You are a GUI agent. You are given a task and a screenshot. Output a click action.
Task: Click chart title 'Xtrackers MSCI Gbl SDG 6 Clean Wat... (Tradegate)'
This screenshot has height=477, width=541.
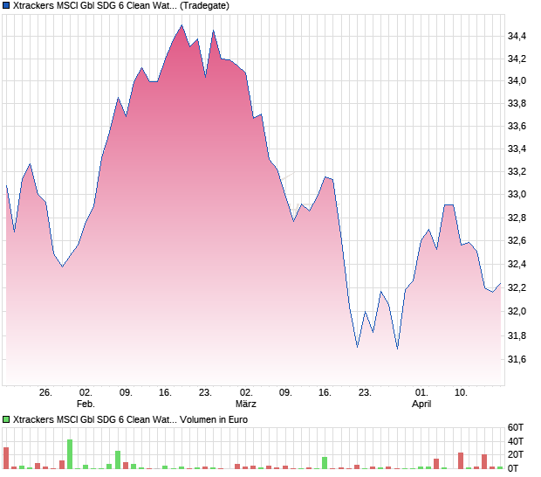[121, 5]
